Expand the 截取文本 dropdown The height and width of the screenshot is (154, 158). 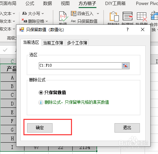[14, 29]
